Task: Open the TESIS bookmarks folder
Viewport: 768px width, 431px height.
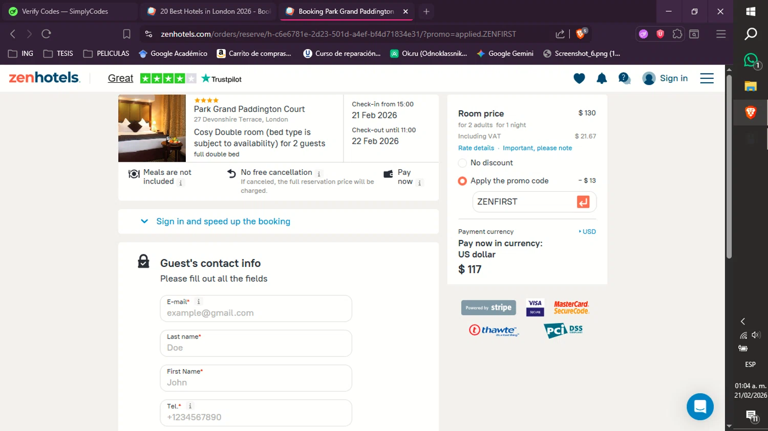Action: 58,53
